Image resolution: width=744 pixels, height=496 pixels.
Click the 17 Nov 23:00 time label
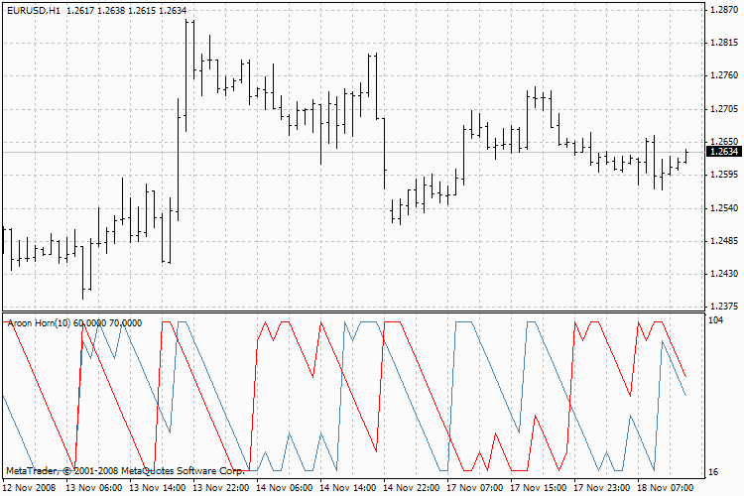click(601, 487)
